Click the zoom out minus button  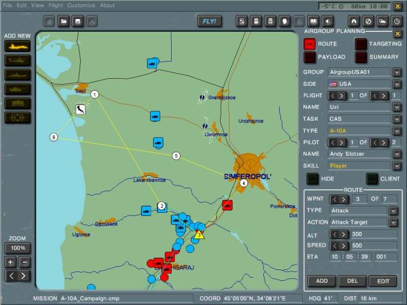point(24,262)
